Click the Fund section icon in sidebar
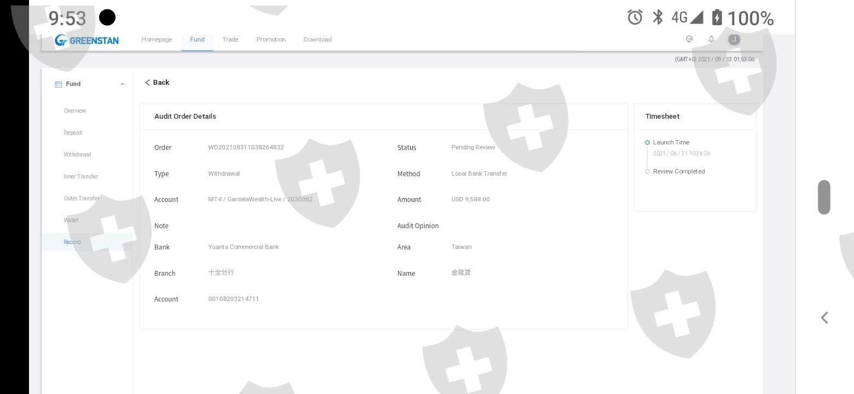 coord(58,84)
